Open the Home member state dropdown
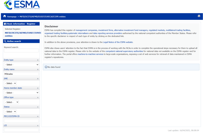The image size is (203, 133). click(21, 93)
